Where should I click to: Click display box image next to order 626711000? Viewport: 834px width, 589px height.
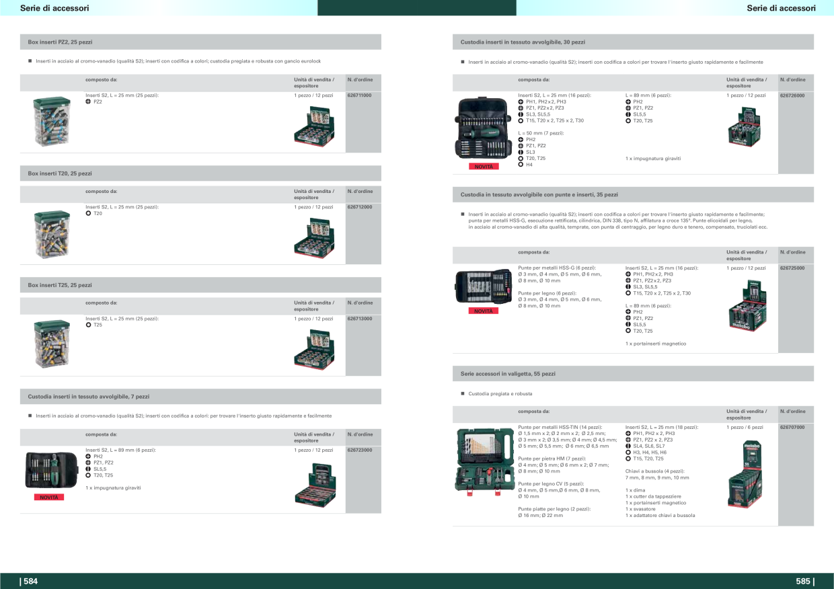point(314,126)
